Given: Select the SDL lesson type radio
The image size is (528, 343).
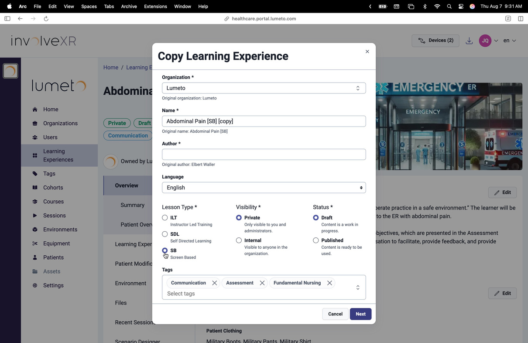Looking at the screenshot, I should 165,234.
